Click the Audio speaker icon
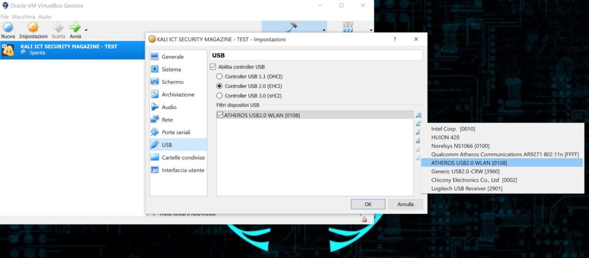This screenshot has height=258, width=589. tap(155, 107)
